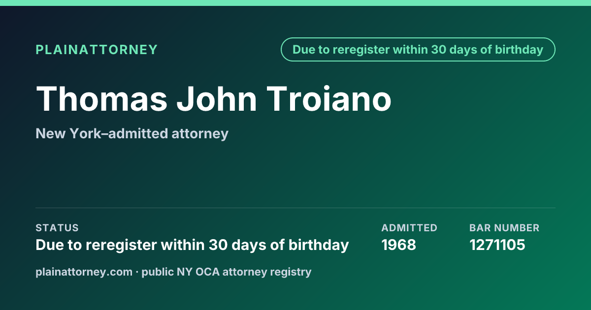Click the New York–admitted attorney subtitle
591x310 pixels.
[132, 133]
